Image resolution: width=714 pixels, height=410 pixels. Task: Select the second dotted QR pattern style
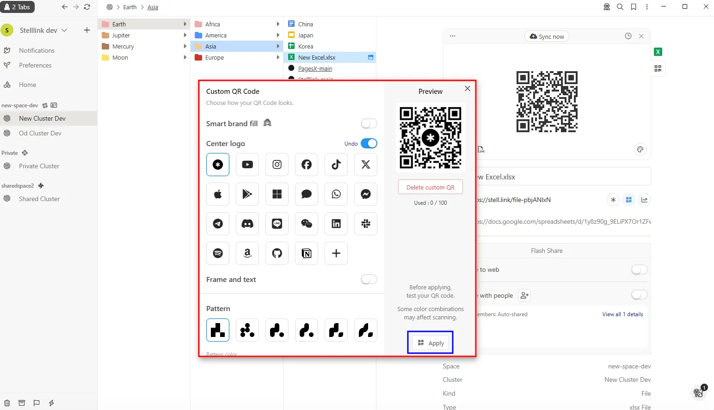tap(247, 330)
